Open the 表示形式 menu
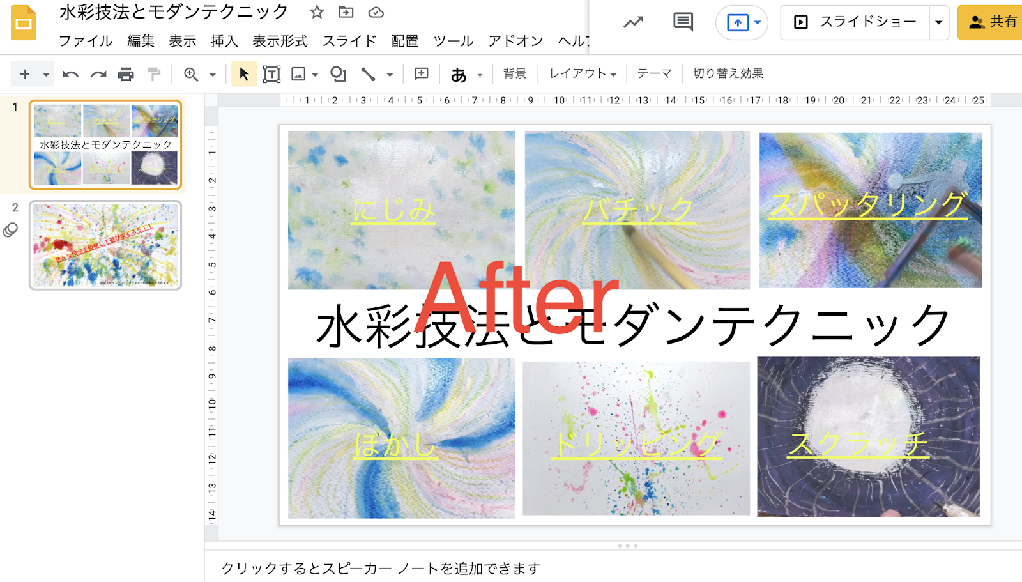 pos(280,41)
